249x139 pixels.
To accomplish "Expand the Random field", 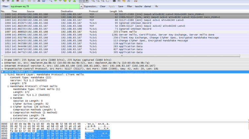I will tap(11, 98).
